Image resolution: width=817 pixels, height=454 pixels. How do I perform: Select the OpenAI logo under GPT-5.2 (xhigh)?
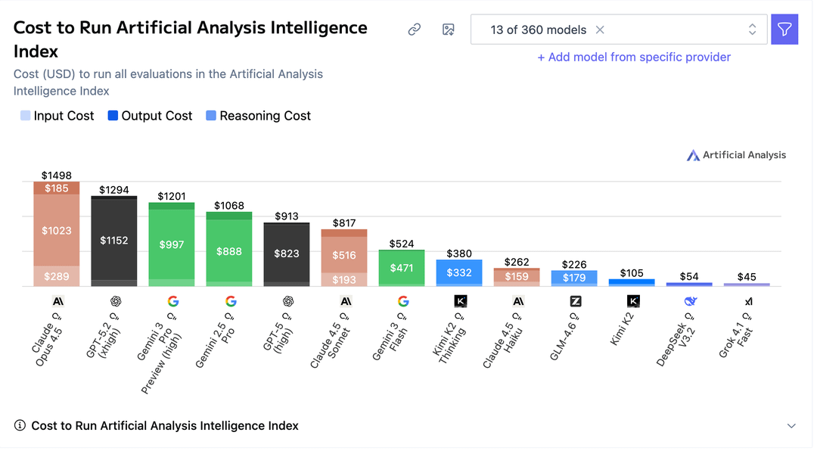click(x=114, y=301)
